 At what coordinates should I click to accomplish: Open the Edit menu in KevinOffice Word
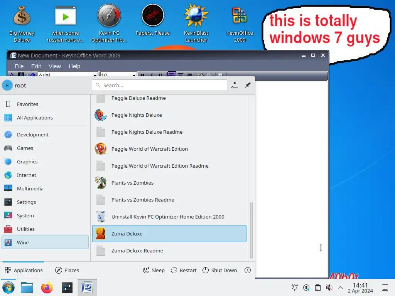36,66
